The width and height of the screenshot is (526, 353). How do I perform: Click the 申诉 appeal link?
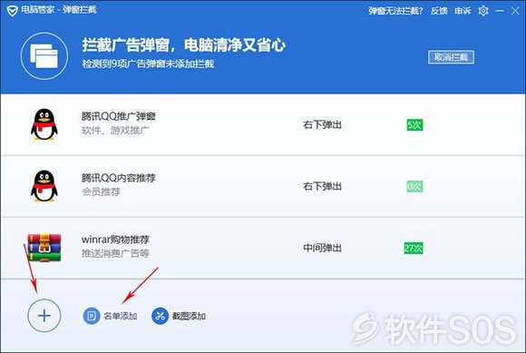coord(463,11)
